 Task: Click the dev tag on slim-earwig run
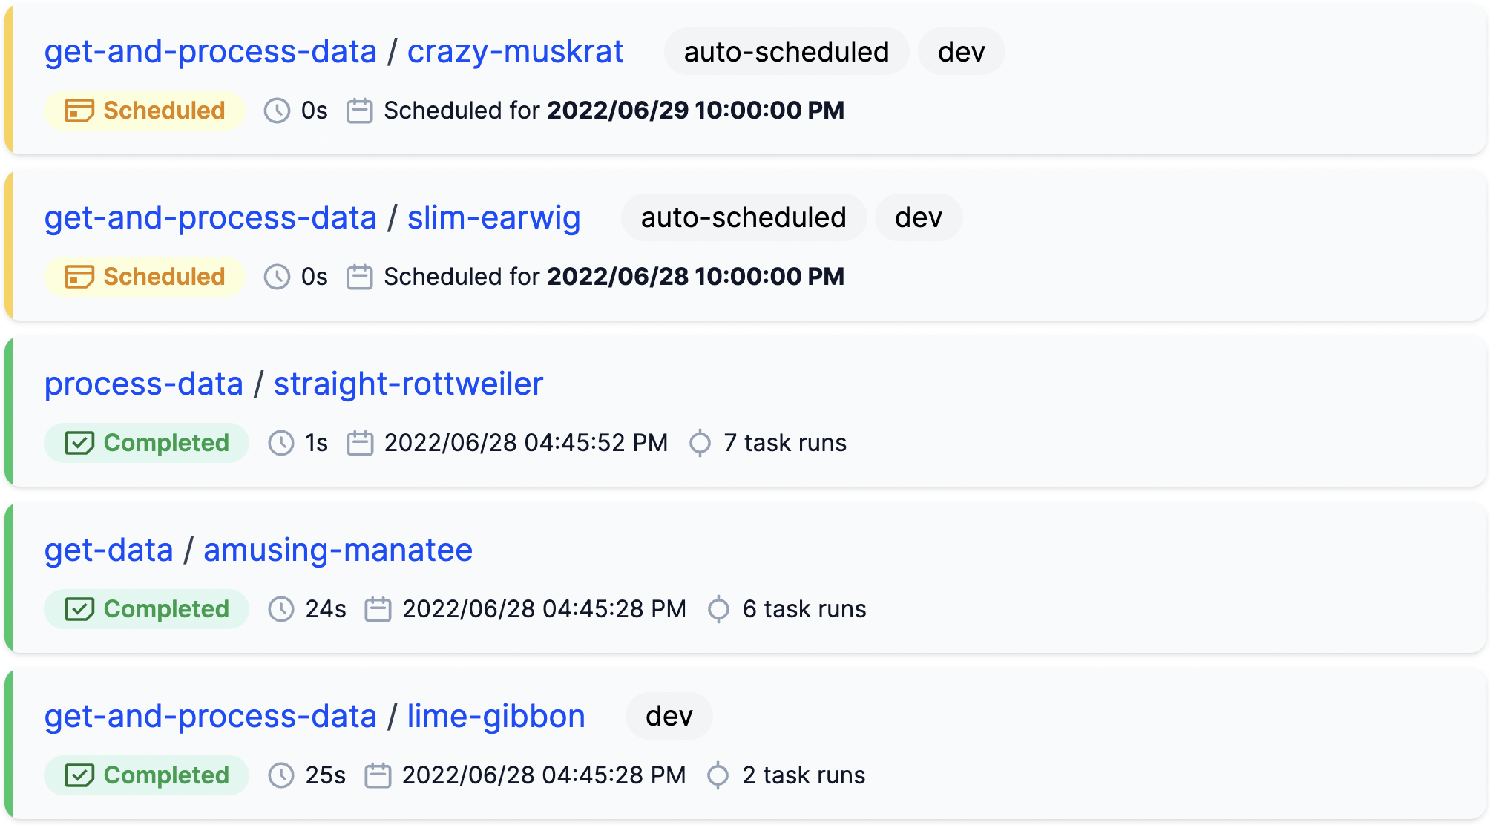coord(918,218)
